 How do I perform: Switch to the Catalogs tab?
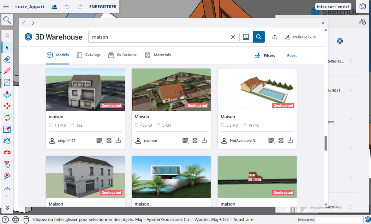(89, 55)
